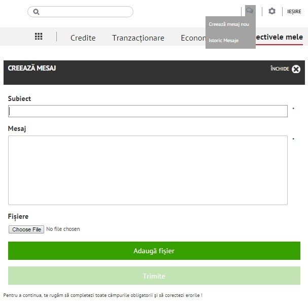The image size is (308, 303).
Task: Click into the Subiect text field
Action: (148, 111)
